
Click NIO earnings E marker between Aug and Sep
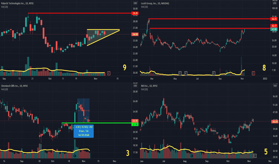pos(192,156)
